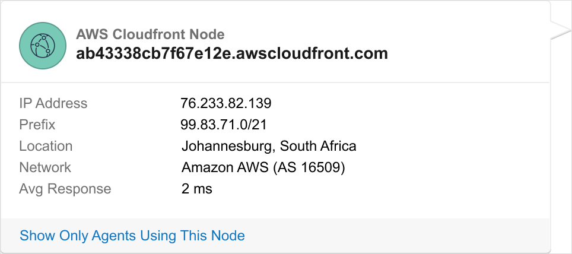Click the prefix value 99.83.71.0/21
Screen dimensions: 572x254
pos(223,125)
